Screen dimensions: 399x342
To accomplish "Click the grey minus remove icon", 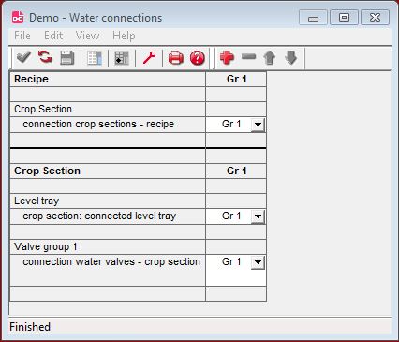I will coord(248,57).
